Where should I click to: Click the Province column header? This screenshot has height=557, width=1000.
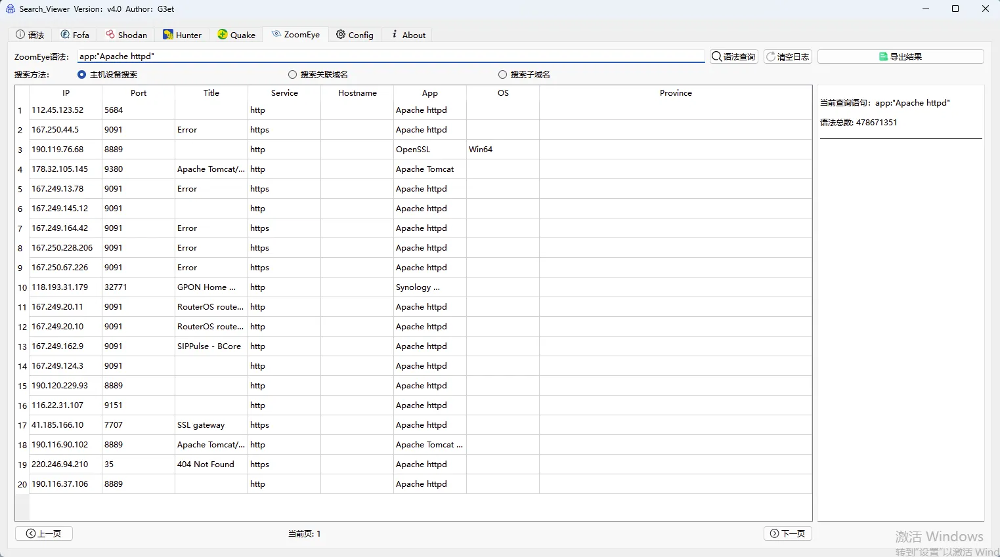(676, 93)
